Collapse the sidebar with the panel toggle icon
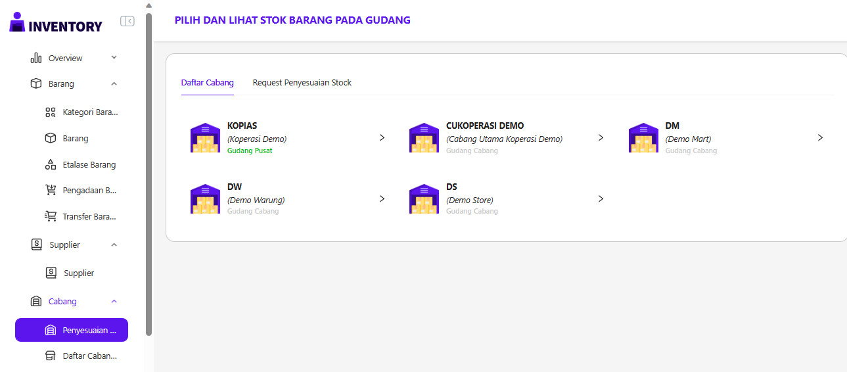 127,21
